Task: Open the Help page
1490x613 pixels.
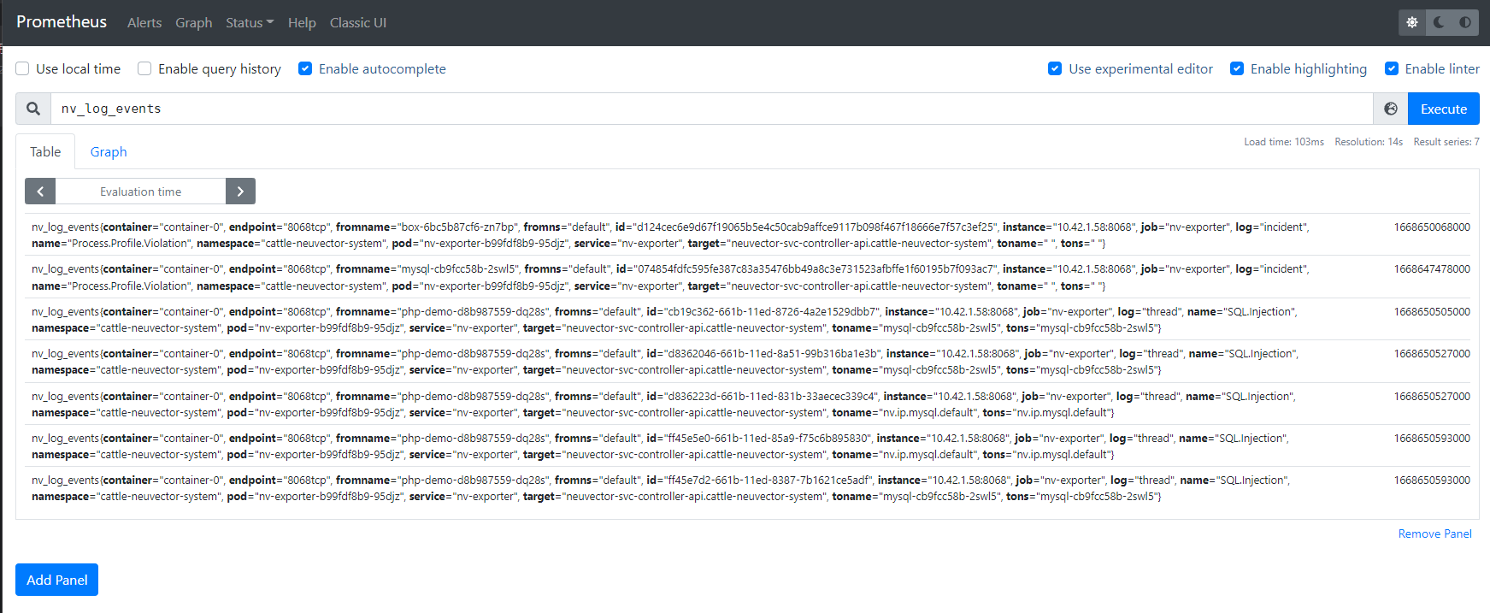Action: click(302, 22)
